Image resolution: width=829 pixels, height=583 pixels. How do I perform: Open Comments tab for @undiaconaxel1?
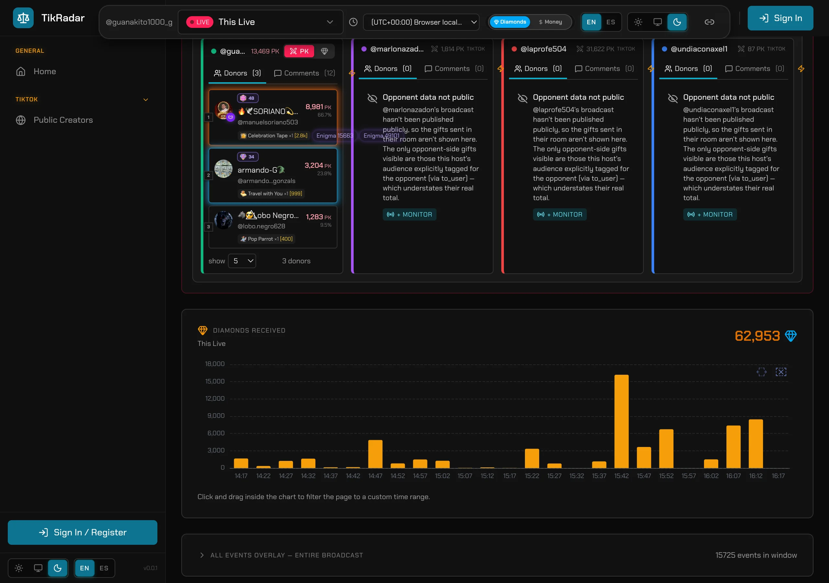pos(755,69)
